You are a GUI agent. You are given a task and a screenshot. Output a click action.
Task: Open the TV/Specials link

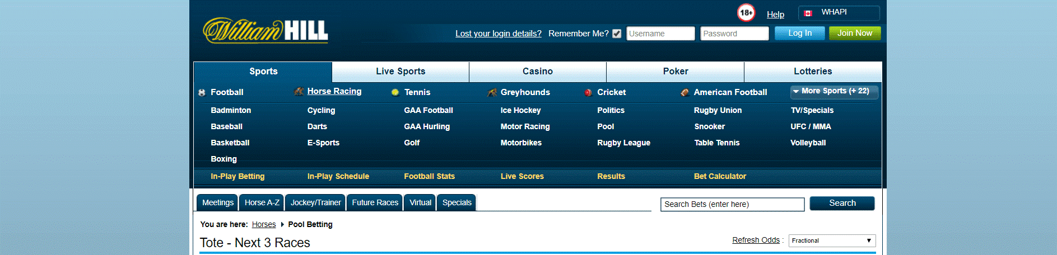pos(812,110)
